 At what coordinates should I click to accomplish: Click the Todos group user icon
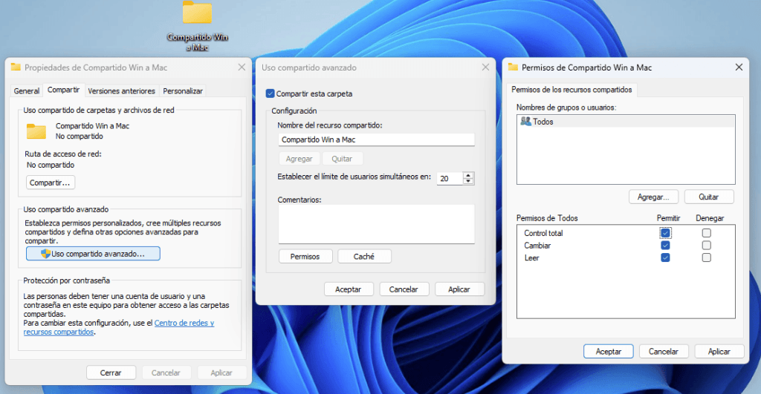point(525,122)
